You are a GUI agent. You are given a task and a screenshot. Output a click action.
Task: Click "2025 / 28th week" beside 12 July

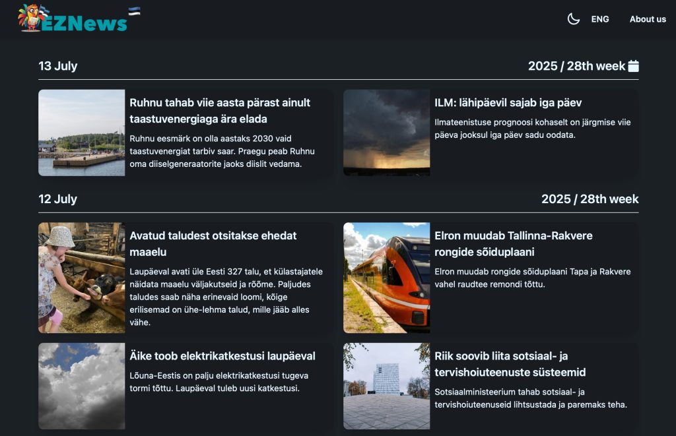[590, 199]
